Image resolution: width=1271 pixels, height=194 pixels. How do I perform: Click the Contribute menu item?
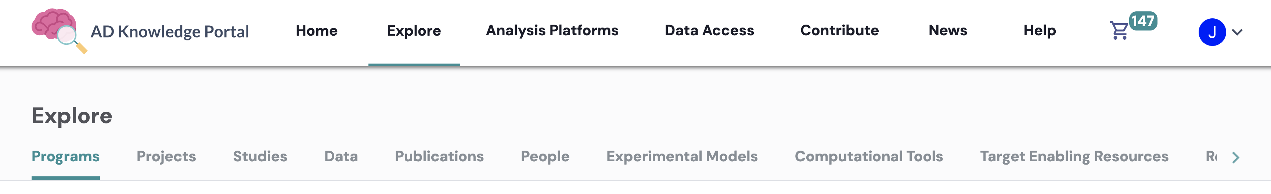coord(839,30)
